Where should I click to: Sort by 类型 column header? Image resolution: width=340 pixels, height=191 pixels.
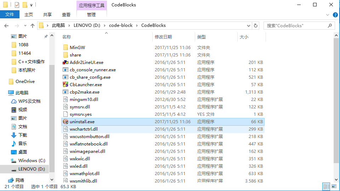pyautogui.click(x=202, y=37)
